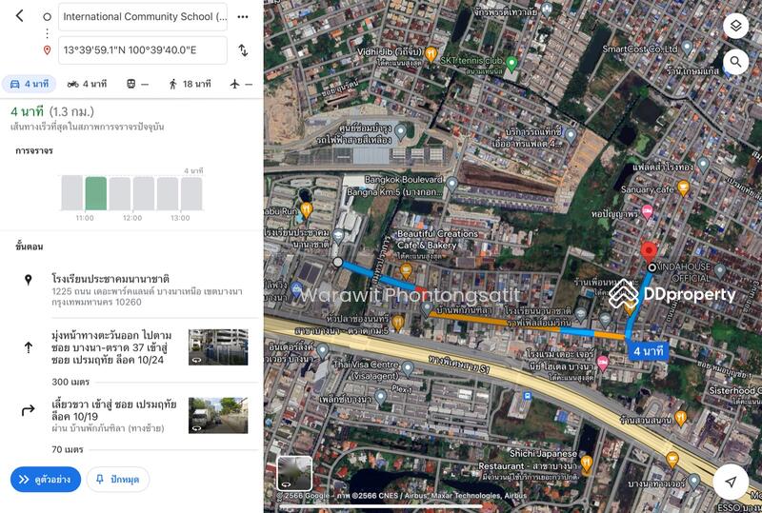The image size is (762, 513).
Task: Open street photo for the head east step
Action: coord(218,347)
